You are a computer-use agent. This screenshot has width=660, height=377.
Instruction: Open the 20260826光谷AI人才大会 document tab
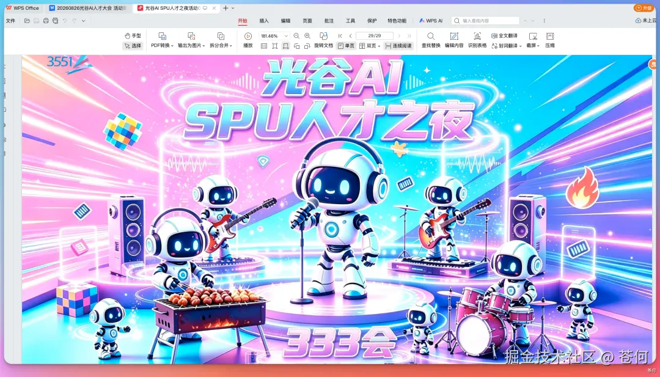88,8
